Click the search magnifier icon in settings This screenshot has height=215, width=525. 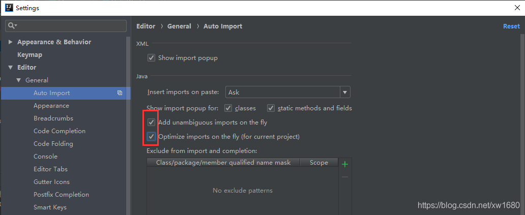coord(12,26)
